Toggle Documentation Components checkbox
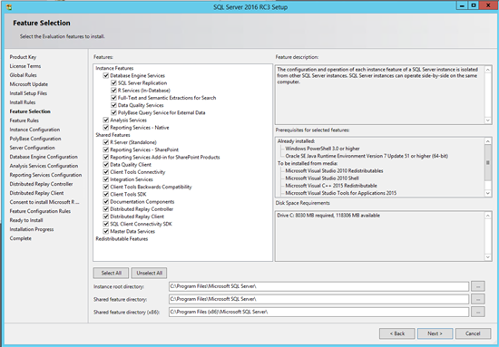The width and height of the screenshot is (499, 347). [x=106, y=201]
